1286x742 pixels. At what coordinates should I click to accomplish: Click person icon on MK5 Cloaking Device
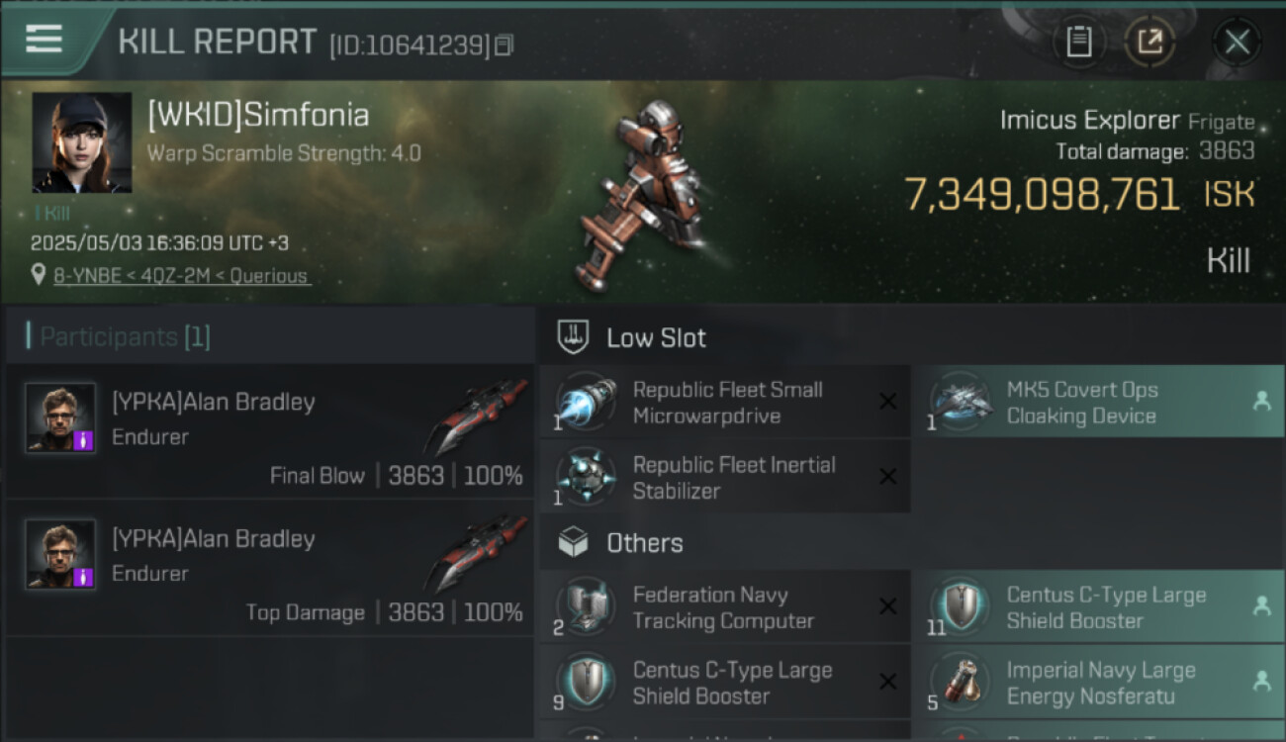(x=1261, y=401)
